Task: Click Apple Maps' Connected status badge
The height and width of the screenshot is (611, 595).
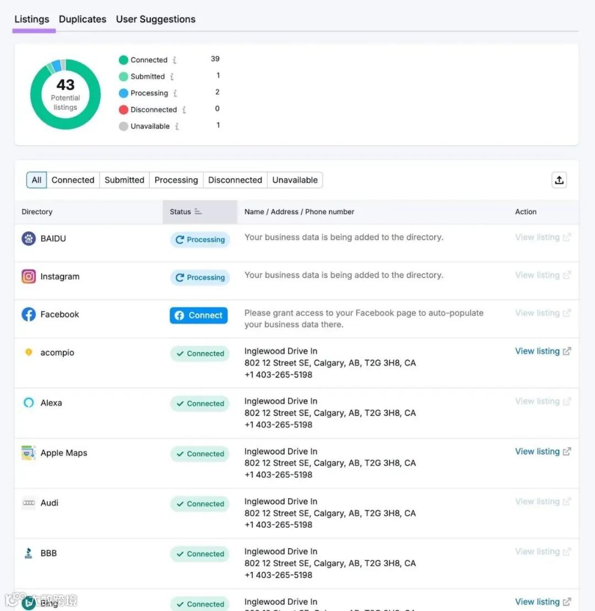Action: [200, 454]
